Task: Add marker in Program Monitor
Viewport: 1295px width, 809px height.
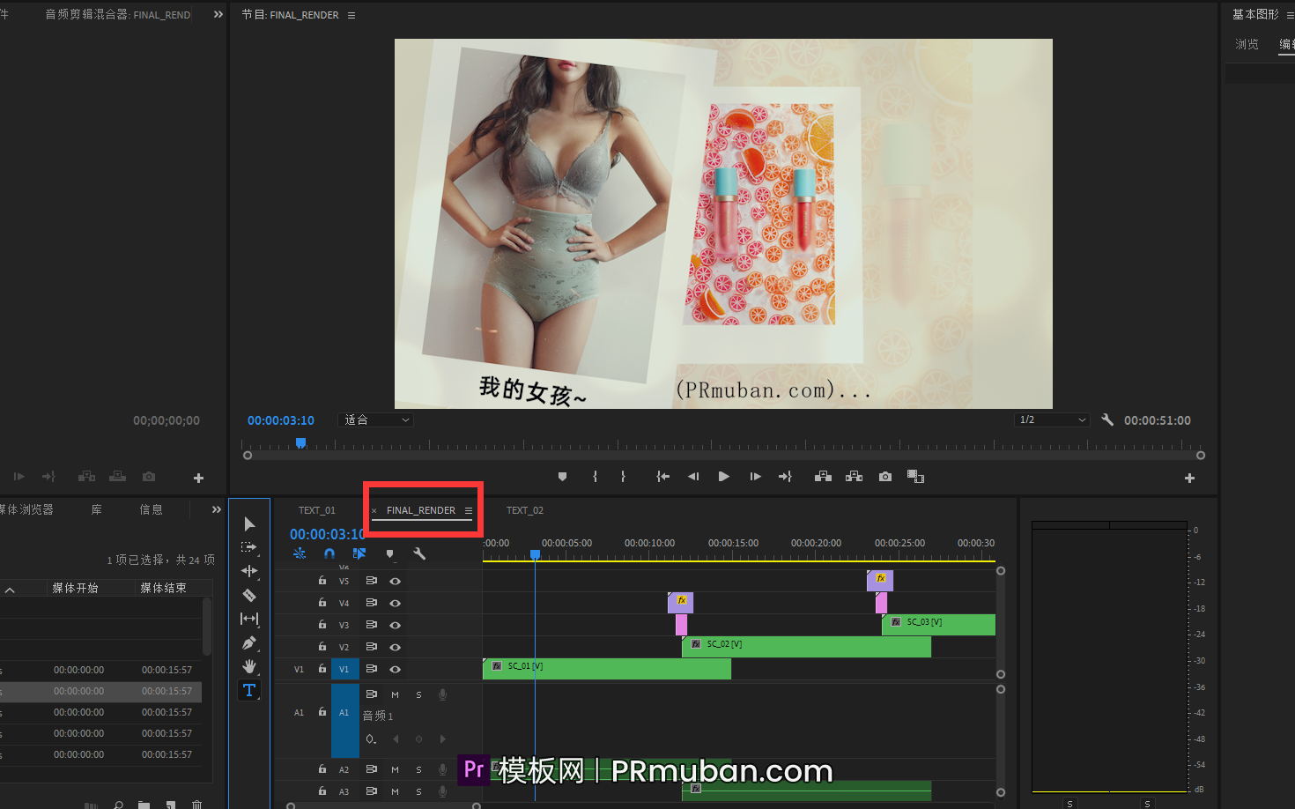Action: click(x=562, y=477)
